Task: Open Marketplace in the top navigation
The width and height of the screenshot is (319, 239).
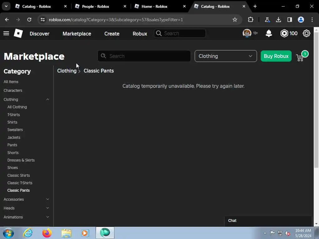Action: click(x=77, y=34)
